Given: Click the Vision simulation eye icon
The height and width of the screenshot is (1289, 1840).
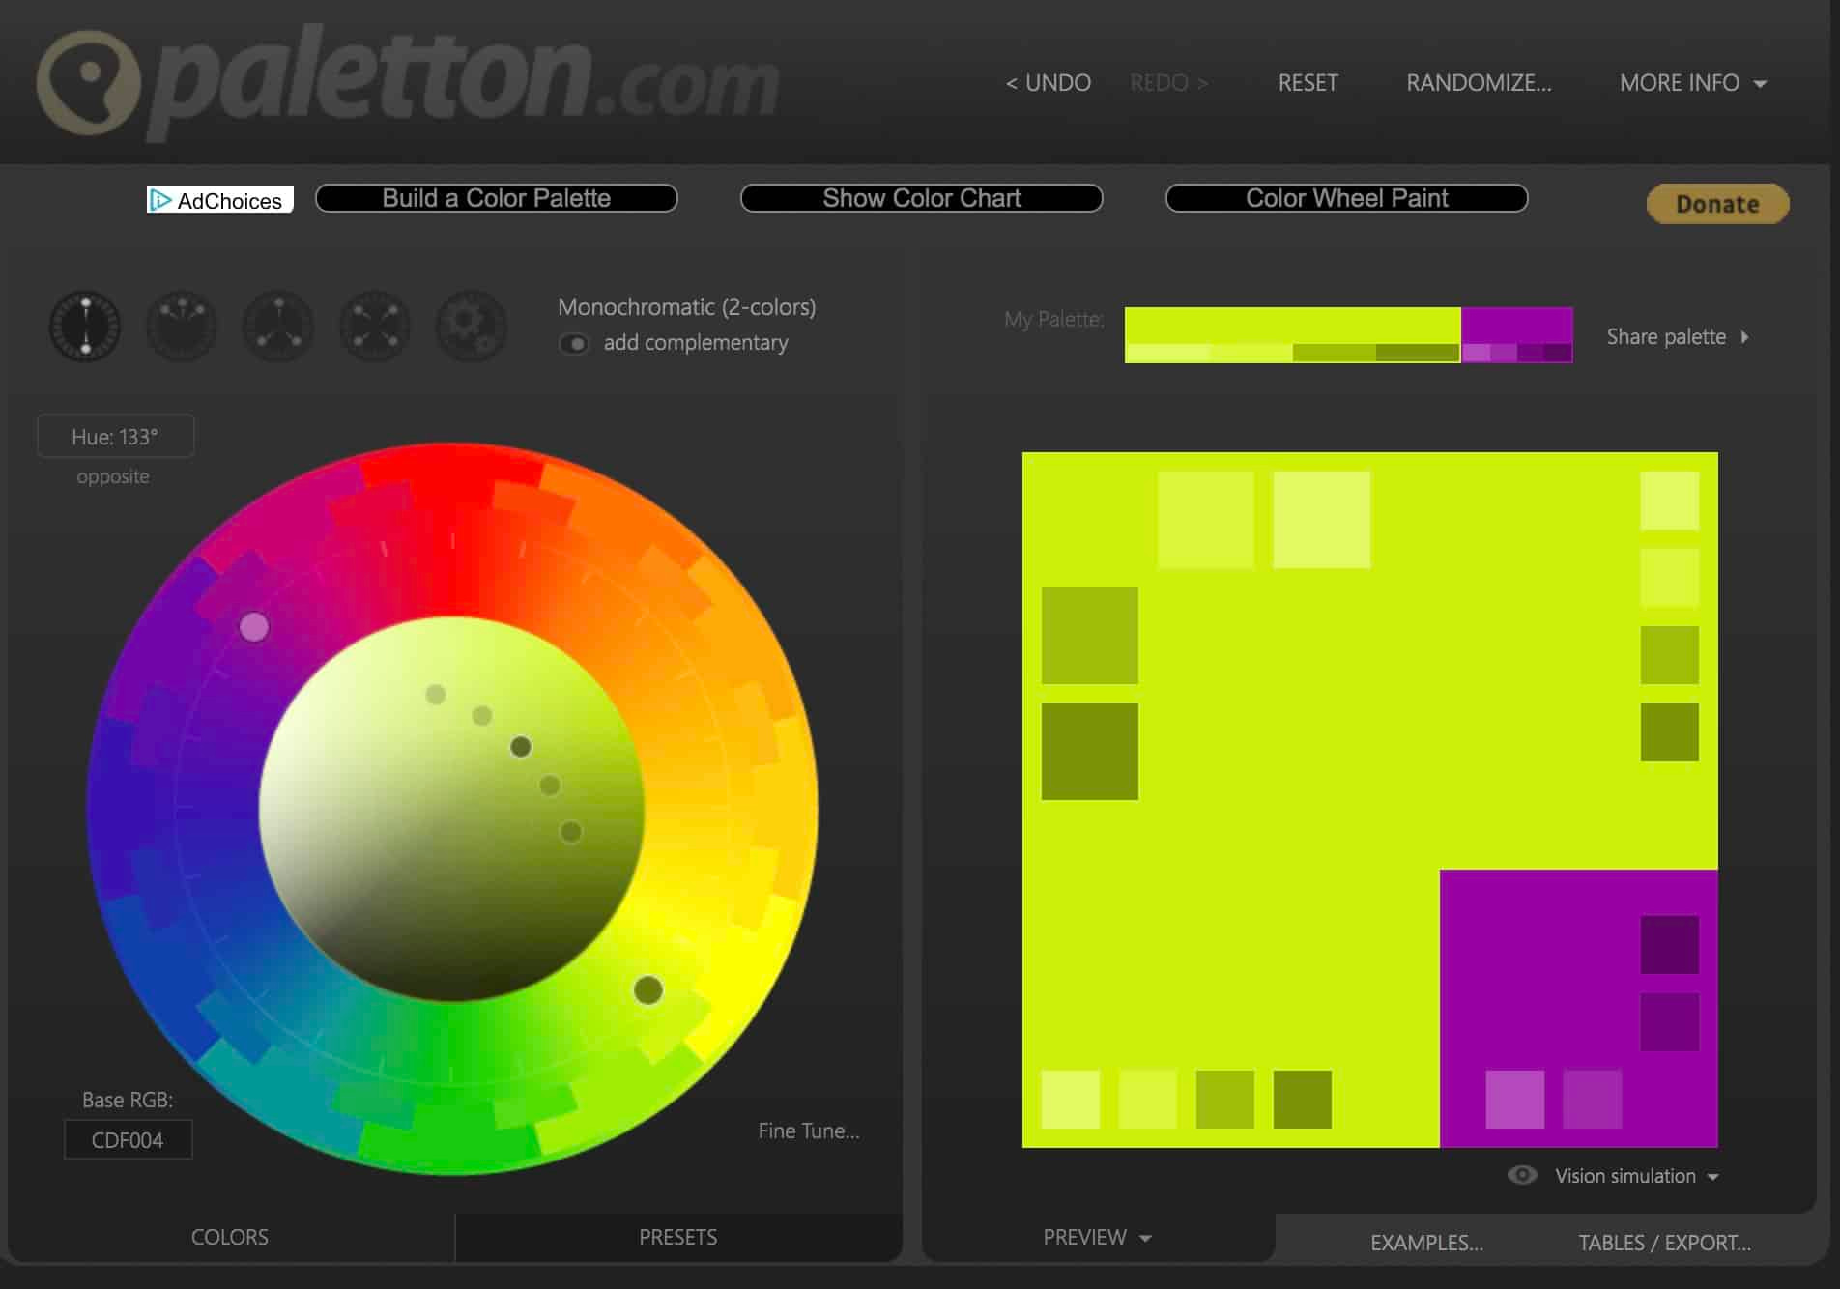Looking at the screenshot, I should (x=1523, y=1175).
